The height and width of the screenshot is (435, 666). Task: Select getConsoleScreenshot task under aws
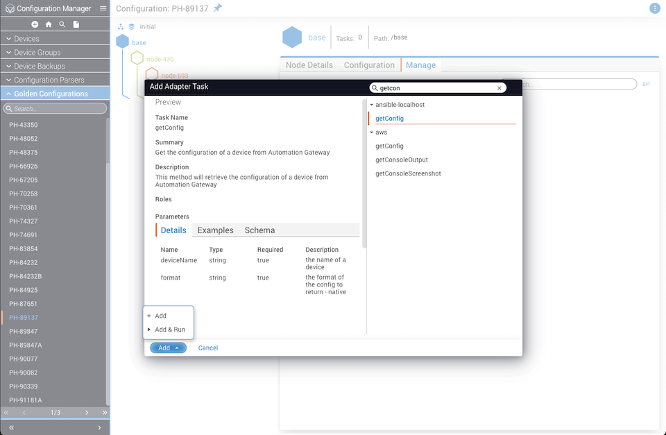[x=408, y=173]
